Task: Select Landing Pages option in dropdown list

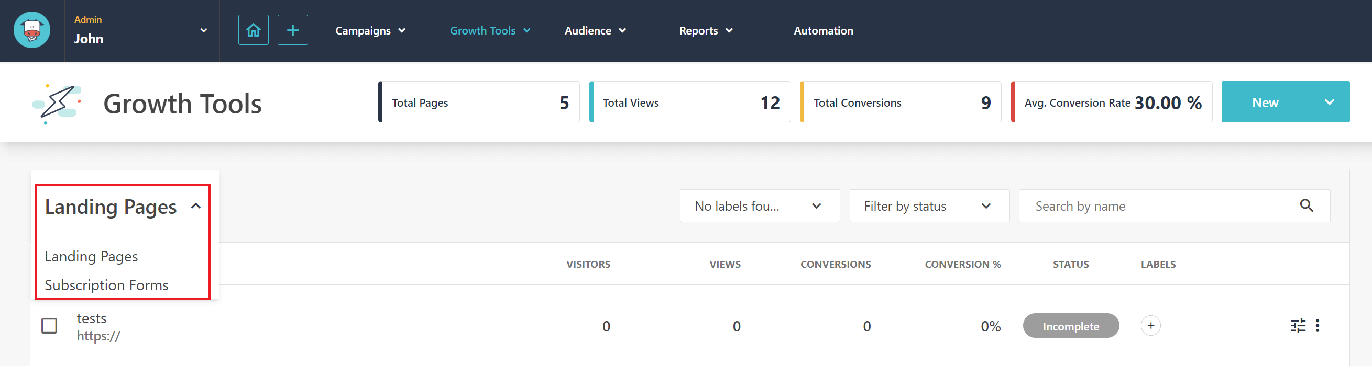Action: (x=91, y=257)
